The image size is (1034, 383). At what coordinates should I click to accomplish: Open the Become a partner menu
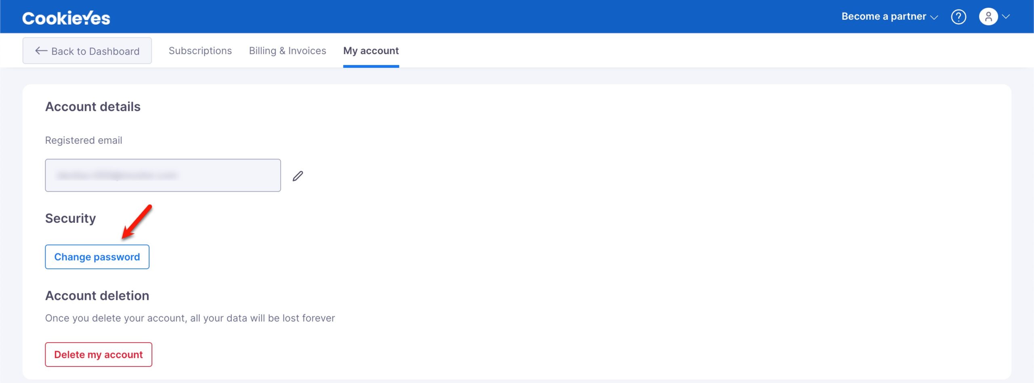pos(883,17)
